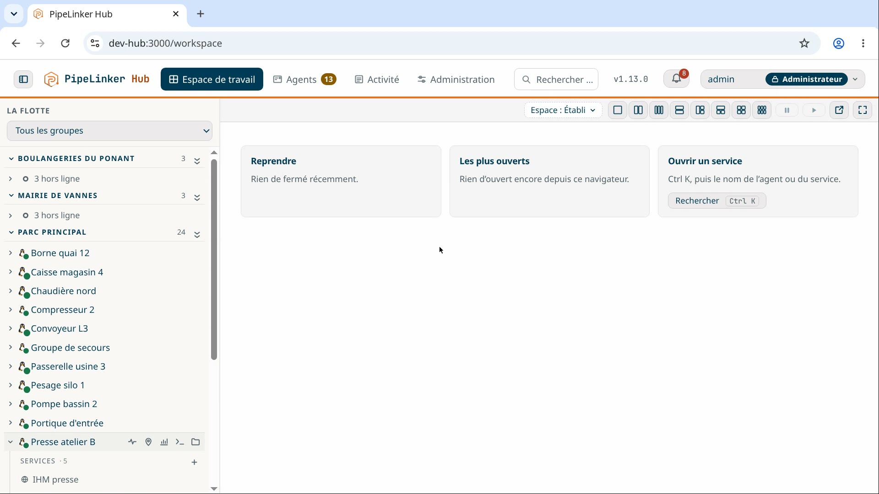
Task: Switch to the Agents tab
Action: pyautogui.click(x=305, y=80)
